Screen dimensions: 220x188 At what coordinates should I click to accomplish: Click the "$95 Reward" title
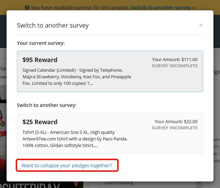[40, 60]
